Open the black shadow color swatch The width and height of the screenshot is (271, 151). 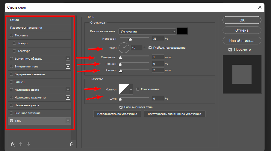click(182, 31)
